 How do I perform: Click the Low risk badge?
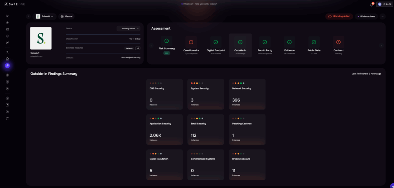point(167,53)
